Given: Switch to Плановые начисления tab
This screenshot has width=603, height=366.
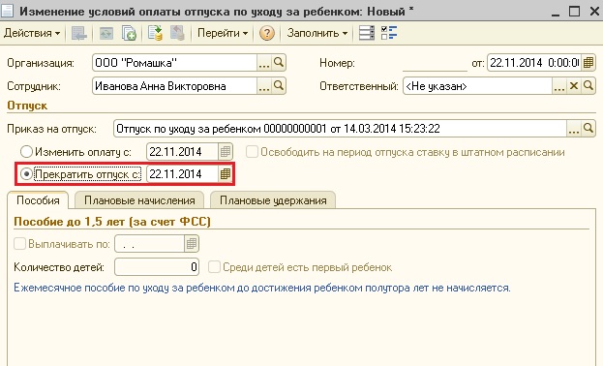Looking at the screenshot, I should 139,200.
